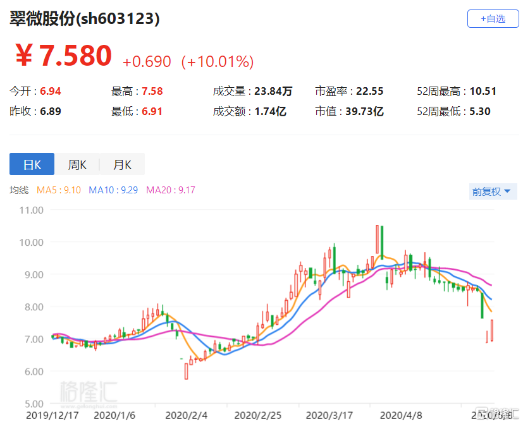Click the 52周最低 5.30 value
This screenshot has width=523, height=424.
tap(453, 111)
